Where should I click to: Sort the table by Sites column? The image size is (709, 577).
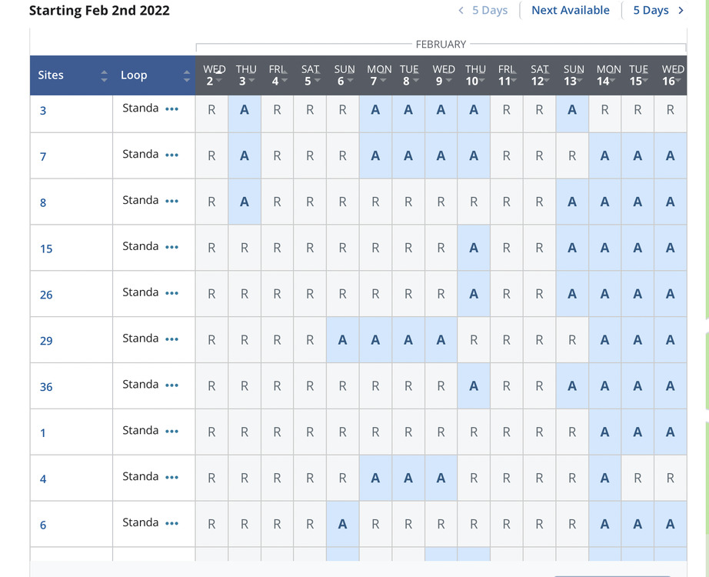(104, 75)
